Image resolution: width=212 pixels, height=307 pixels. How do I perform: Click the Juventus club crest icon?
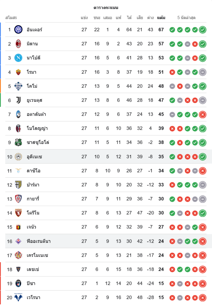tap(18, 100)
